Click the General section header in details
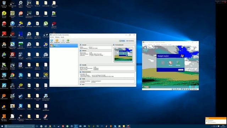Screen dimensions: 227x128 [95, 45]
